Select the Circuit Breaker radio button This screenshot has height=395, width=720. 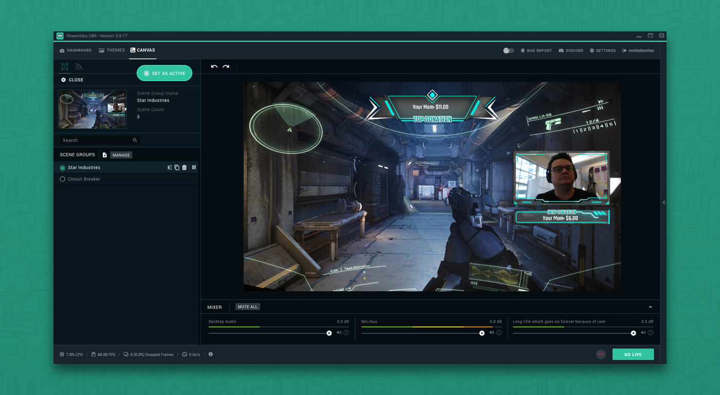[x=63, y=179]
